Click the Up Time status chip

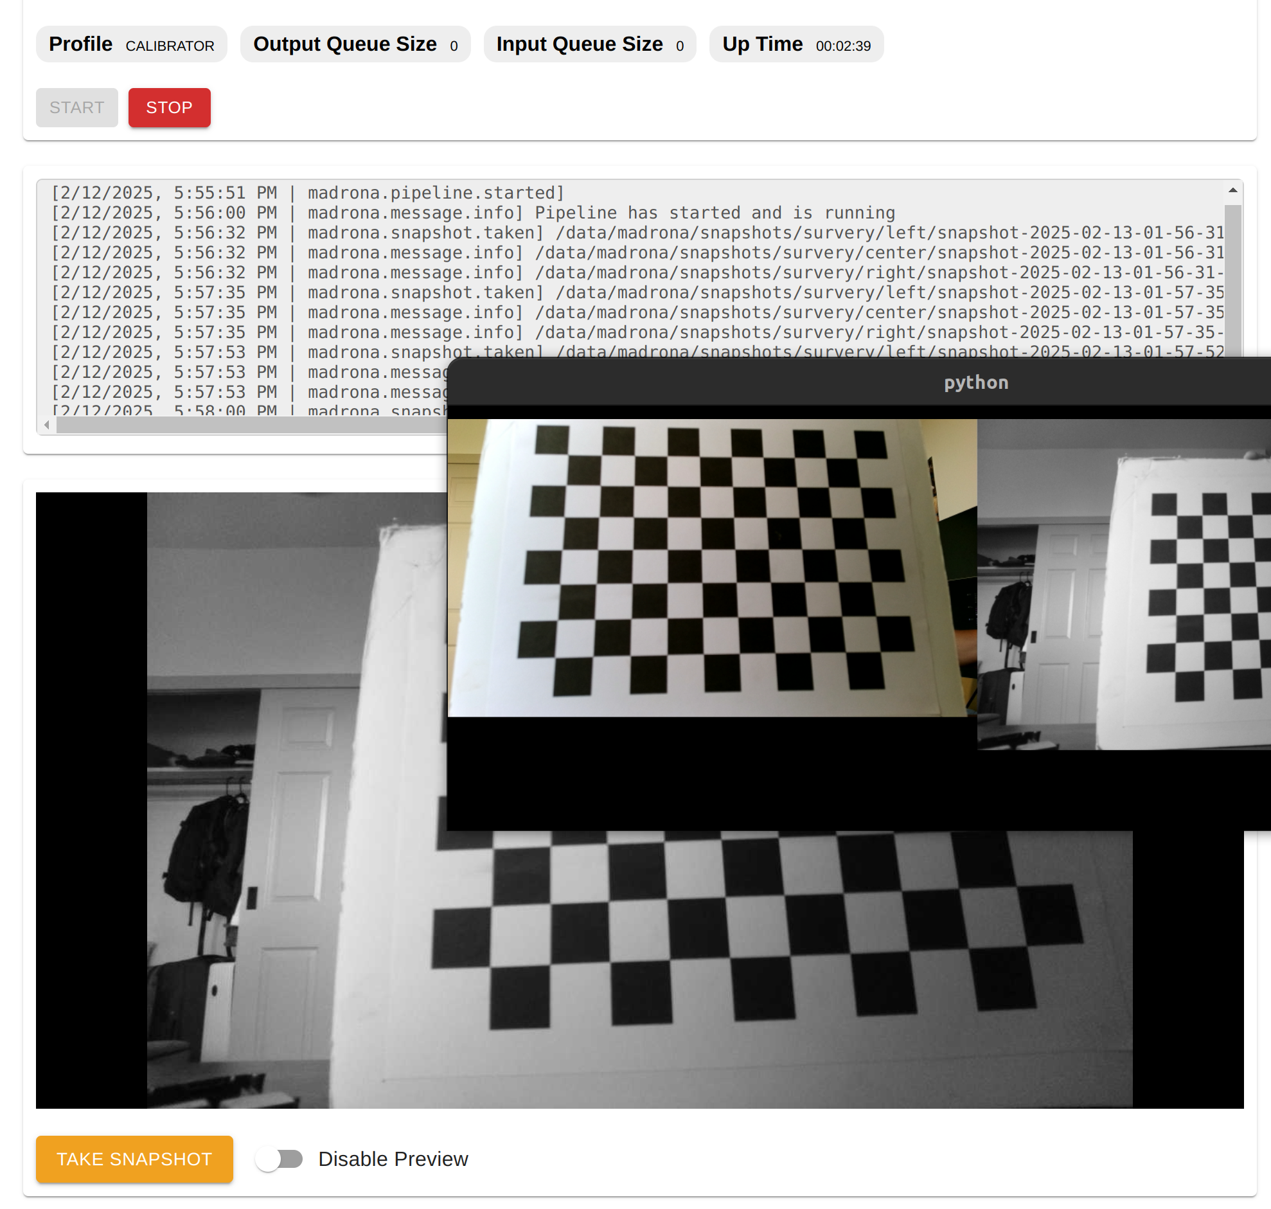tap(795, 44)
